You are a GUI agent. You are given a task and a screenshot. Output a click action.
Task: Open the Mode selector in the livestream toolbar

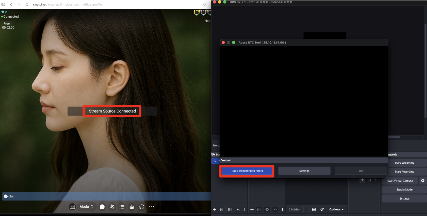(x=86, y=207)
